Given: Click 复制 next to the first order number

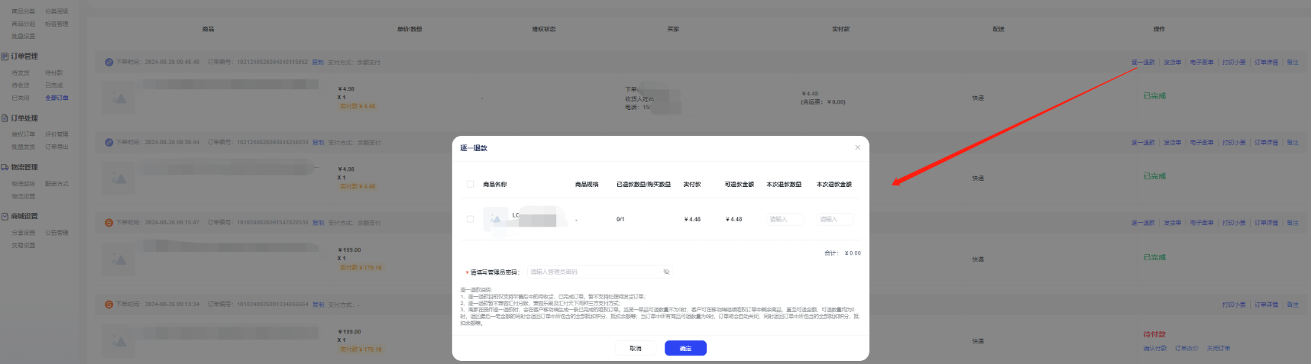Looking at the screenshot, I should (318, 63).
